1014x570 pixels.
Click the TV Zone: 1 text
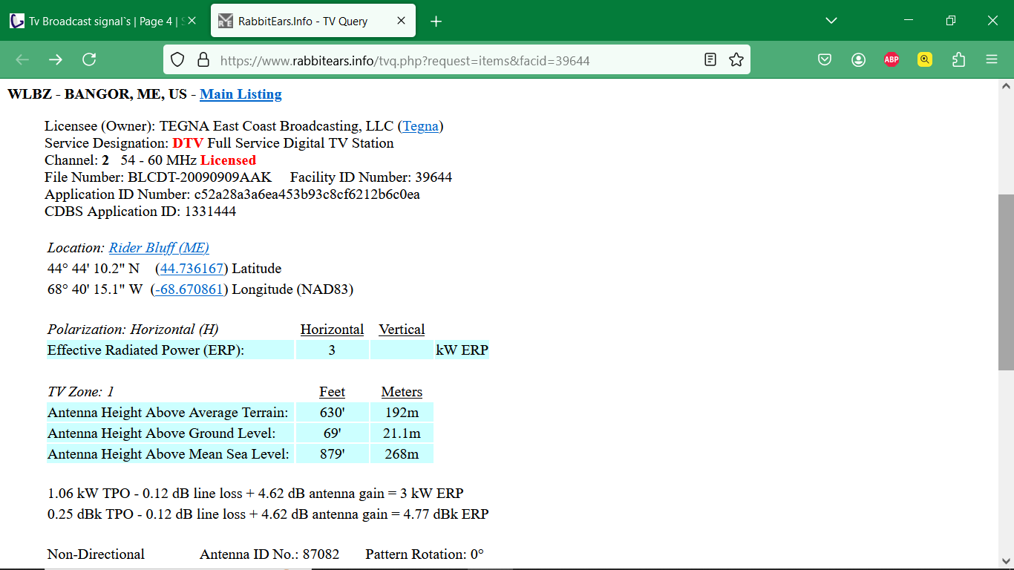pos(81,392)
